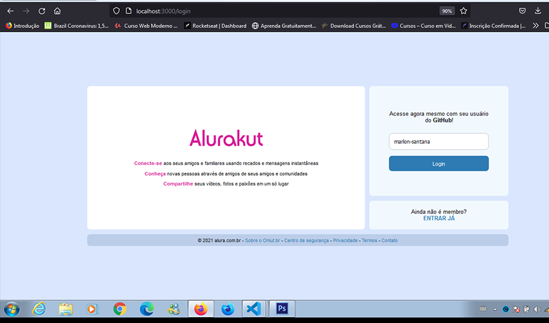Viewport: 549px width, 323px height.
Task: Launch Internet Explorer from the taskbar
Action: 39,309
